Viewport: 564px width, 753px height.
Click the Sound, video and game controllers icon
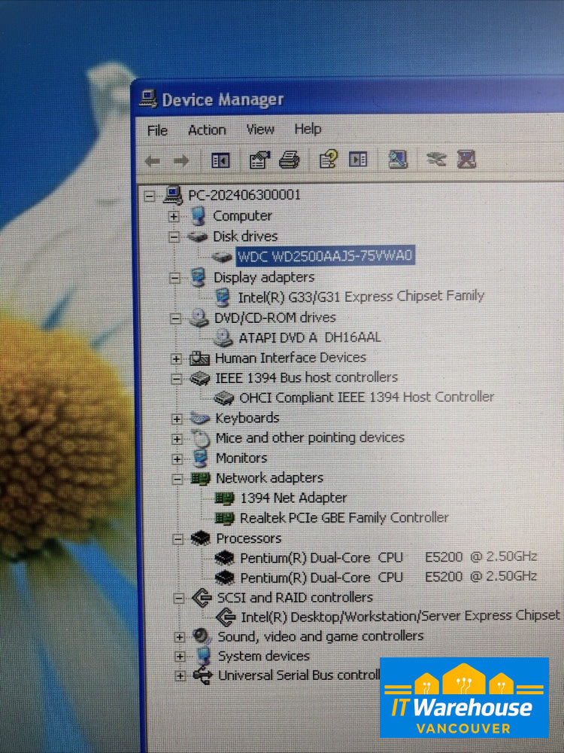click(x=202, y=637)
